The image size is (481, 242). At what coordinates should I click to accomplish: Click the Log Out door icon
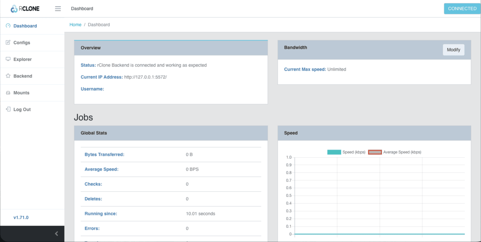click(x=8, y=109)
